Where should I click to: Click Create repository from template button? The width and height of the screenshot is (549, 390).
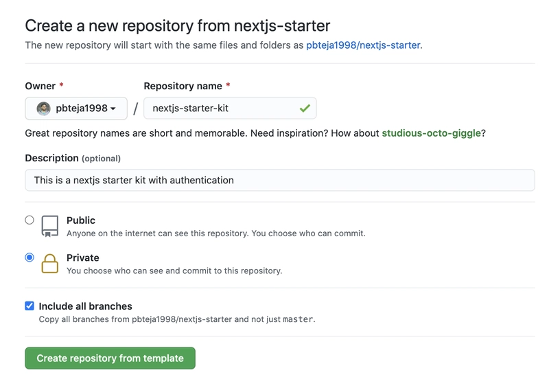(x=110, y=358)
